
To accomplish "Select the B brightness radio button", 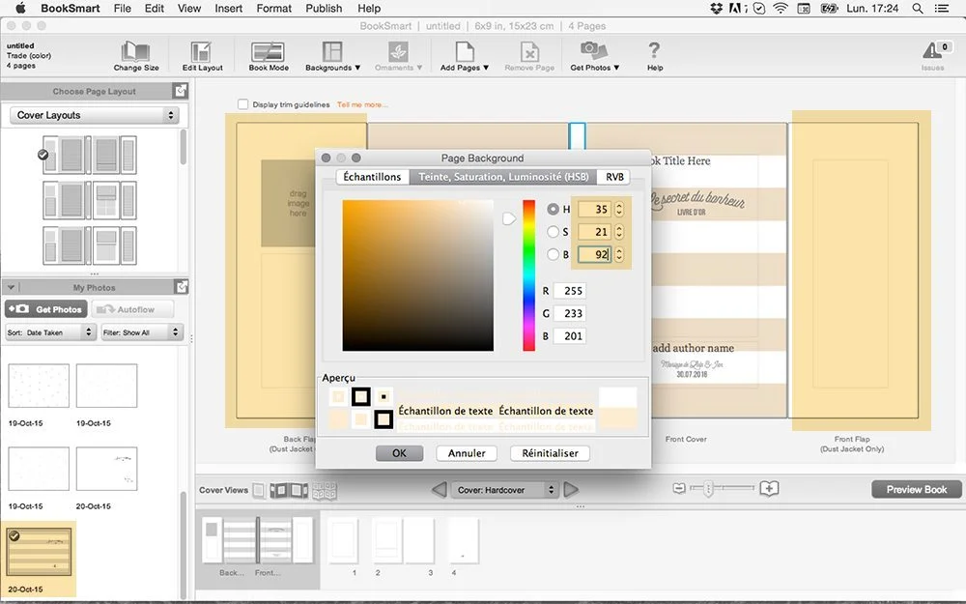I will click(554, 254).
